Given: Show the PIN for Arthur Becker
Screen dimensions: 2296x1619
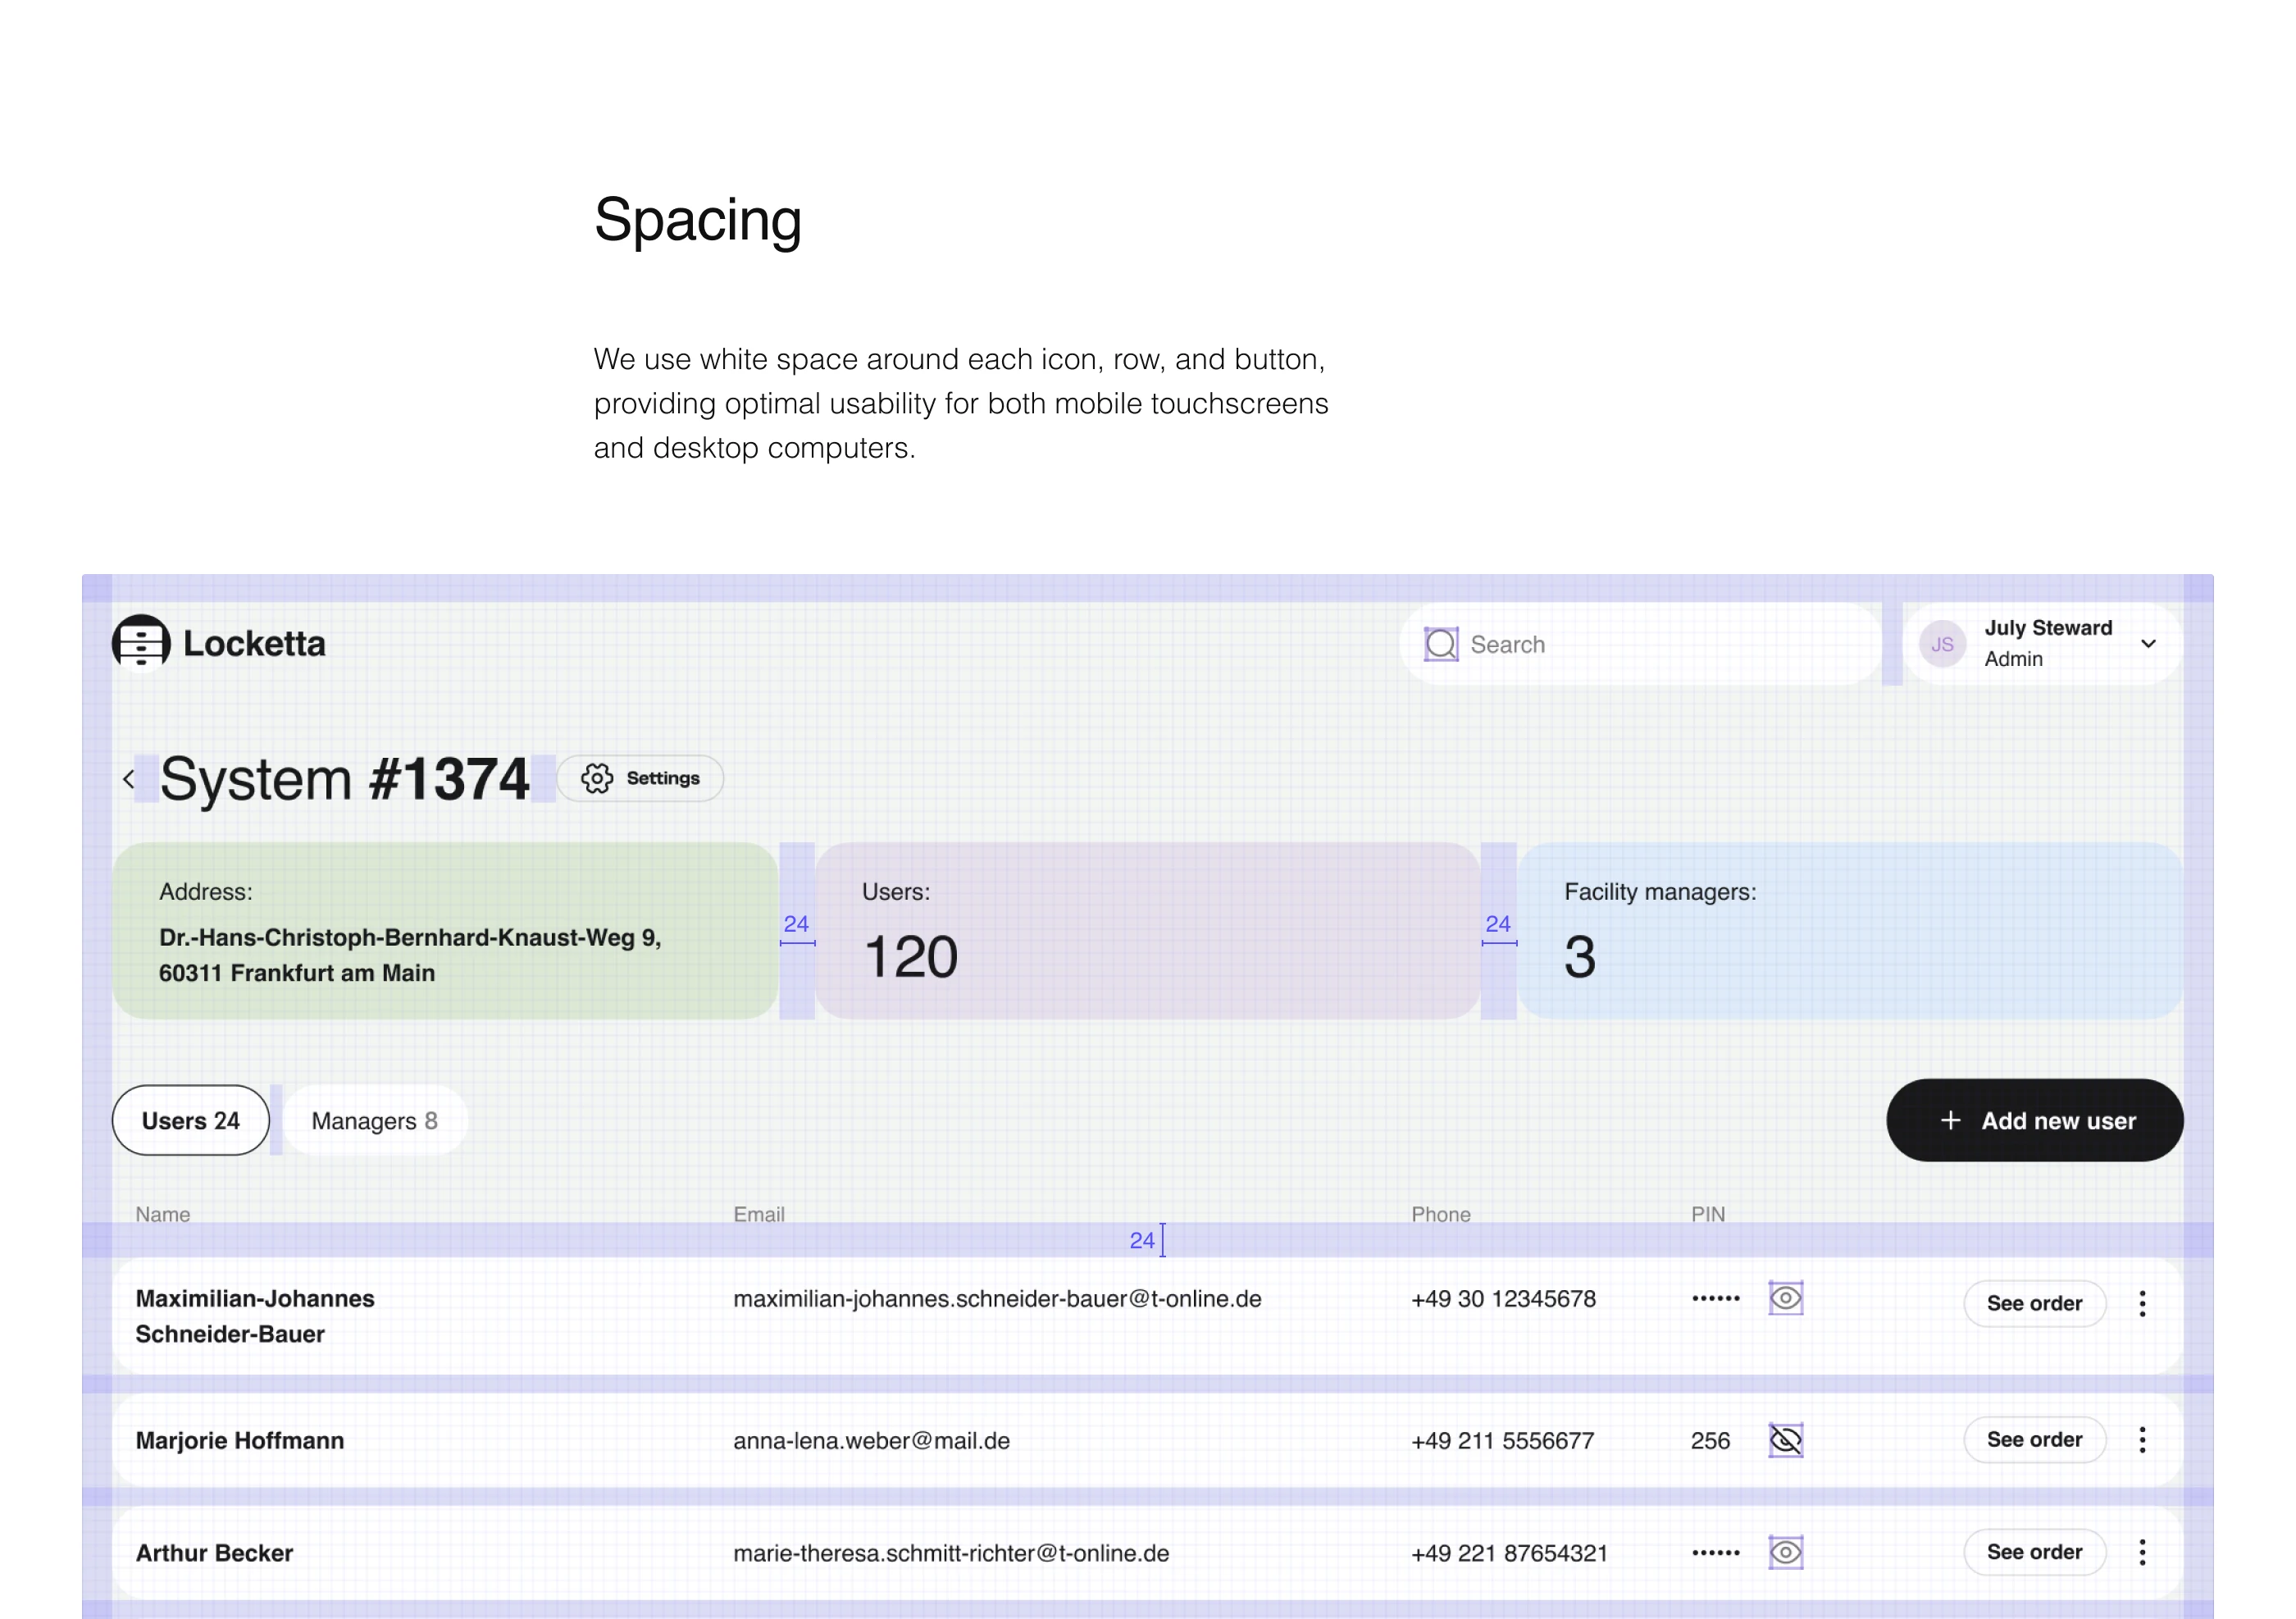Looking at the screenshot, I should [x=1785, y=1552].
